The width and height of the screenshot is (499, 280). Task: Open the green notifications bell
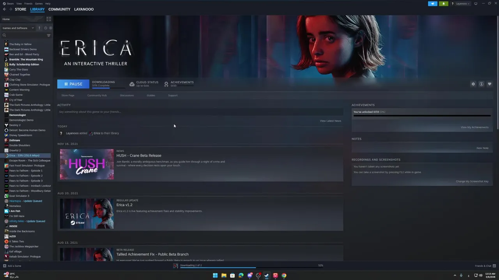point(444,3)
